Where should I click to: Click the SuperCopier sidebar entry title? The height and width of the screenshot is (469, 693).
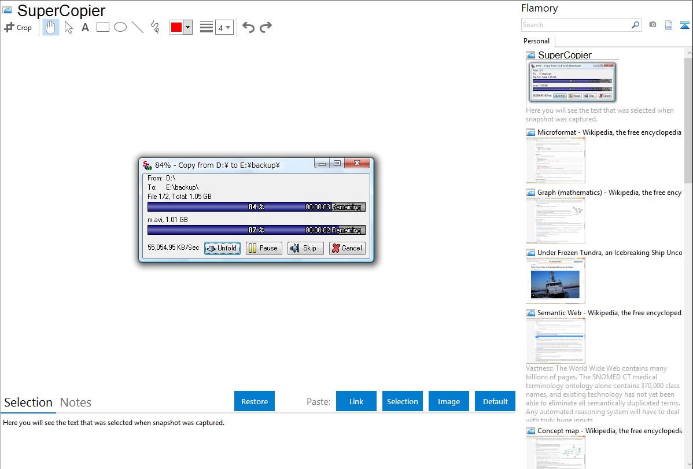pyautogui.click(x=565, y=55)
